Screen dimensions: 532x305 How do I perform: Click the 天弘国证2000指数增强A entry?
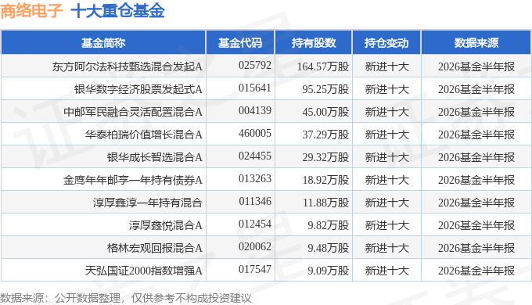pyautogui.click(x=143, y=271)
